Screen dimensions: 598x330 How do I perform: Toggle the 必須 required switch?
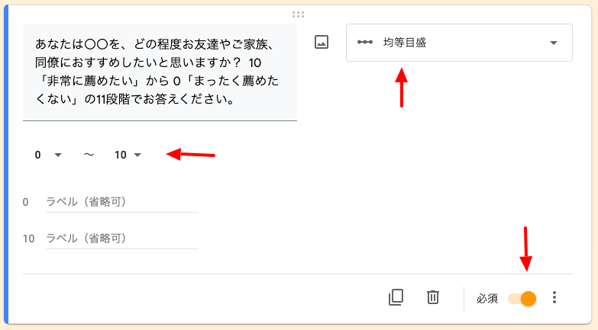pyautogui.click(x=522, y=299)
